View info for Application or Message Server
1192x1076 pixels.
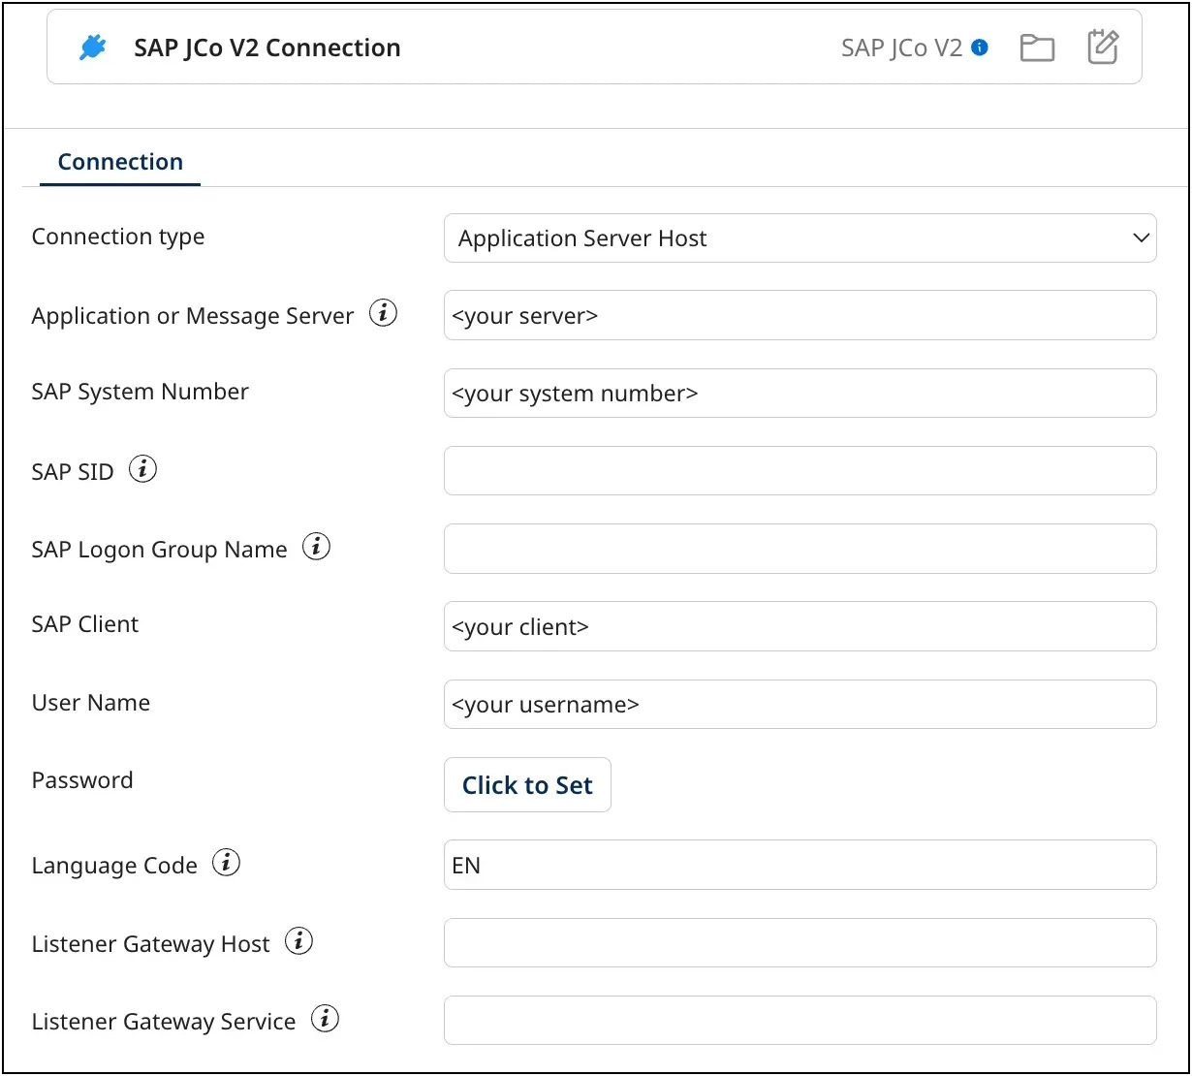pos(385,313)
